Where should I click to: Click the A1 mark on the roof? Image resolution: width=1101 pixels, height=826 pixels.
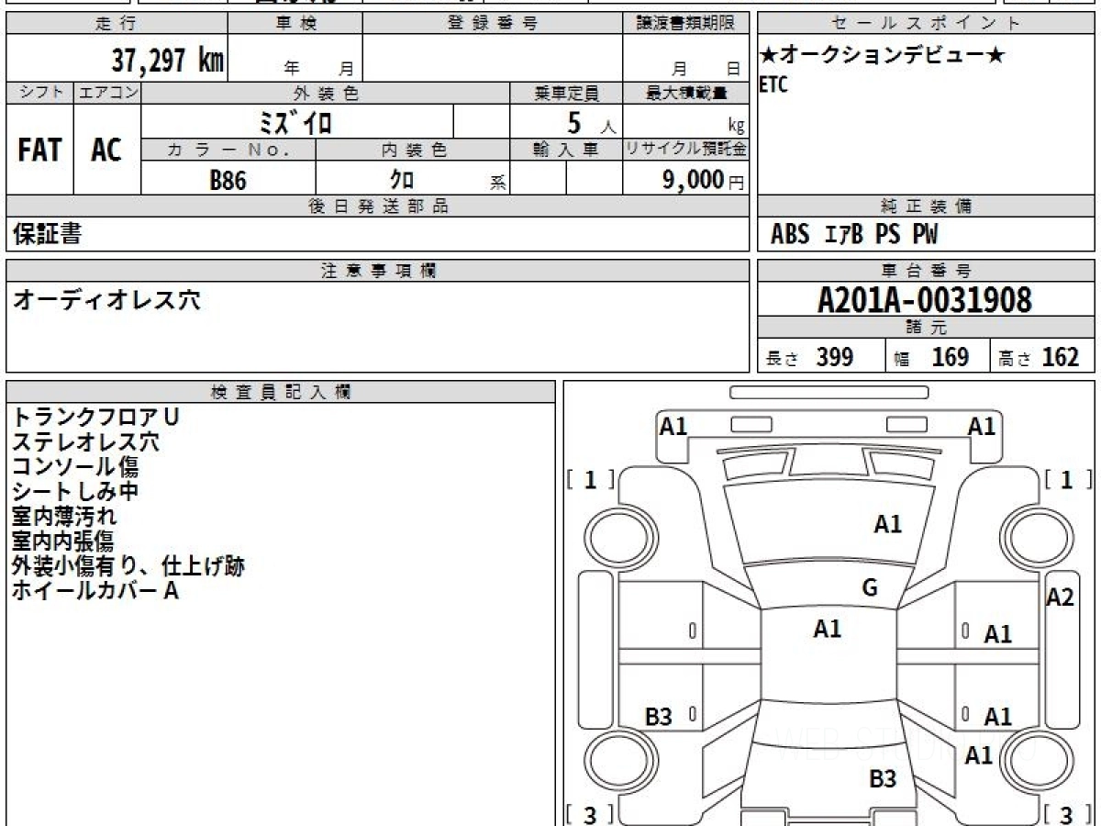828,629
